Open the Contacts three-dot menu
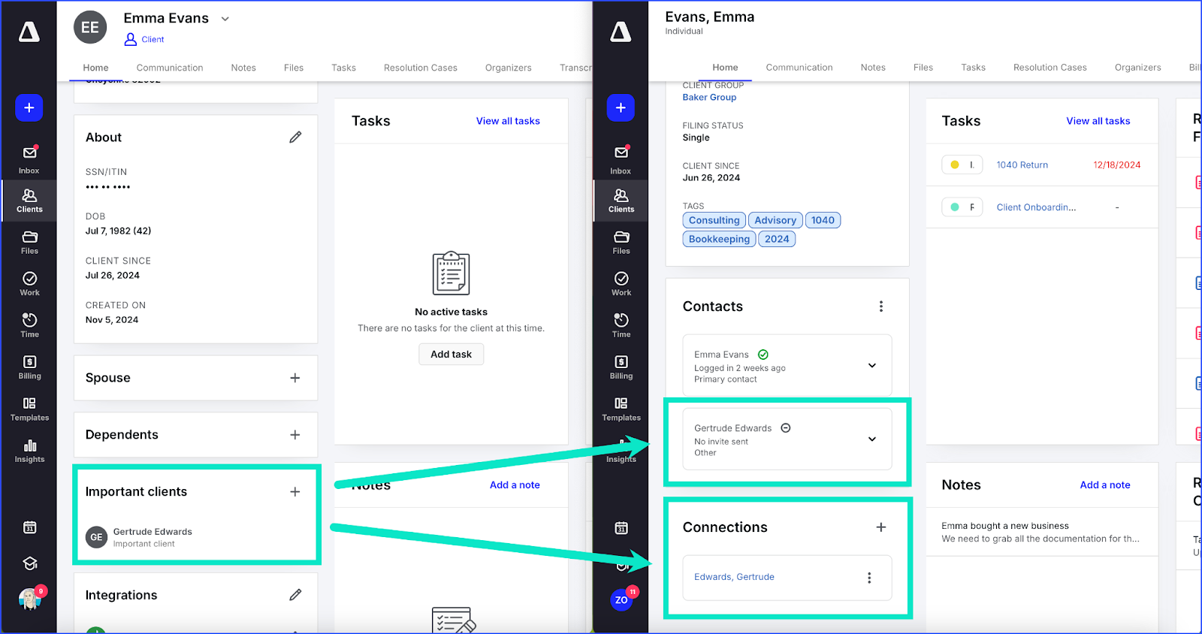This screenshot has height=634, width=1202. tap(881, 306)
